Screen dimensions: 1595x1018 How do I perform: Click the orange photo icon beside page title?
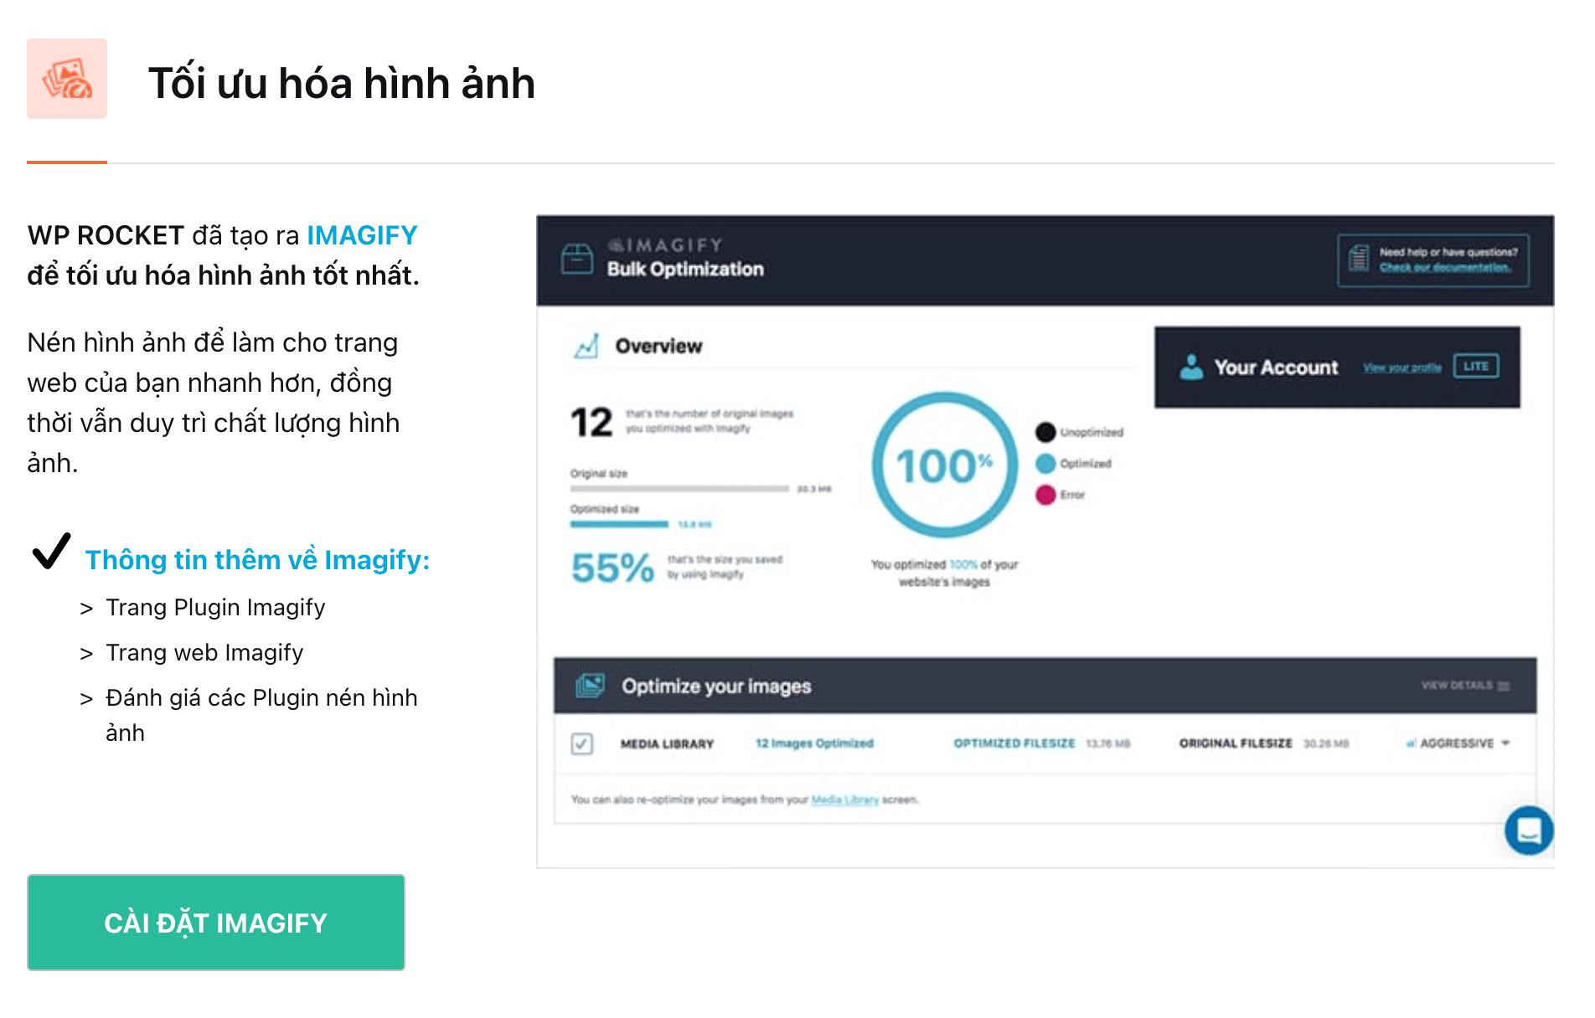(67, 81)
